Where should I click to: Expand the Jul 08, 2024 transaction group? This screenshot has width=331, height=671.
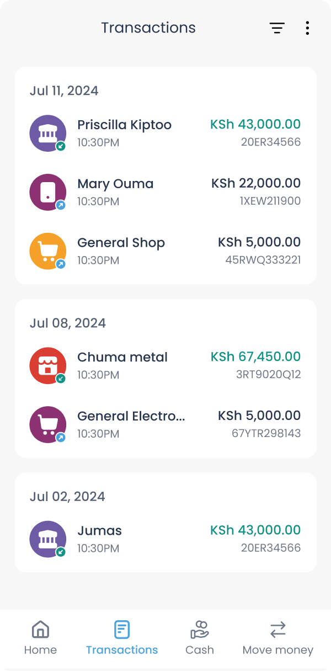tap(67, 323)
